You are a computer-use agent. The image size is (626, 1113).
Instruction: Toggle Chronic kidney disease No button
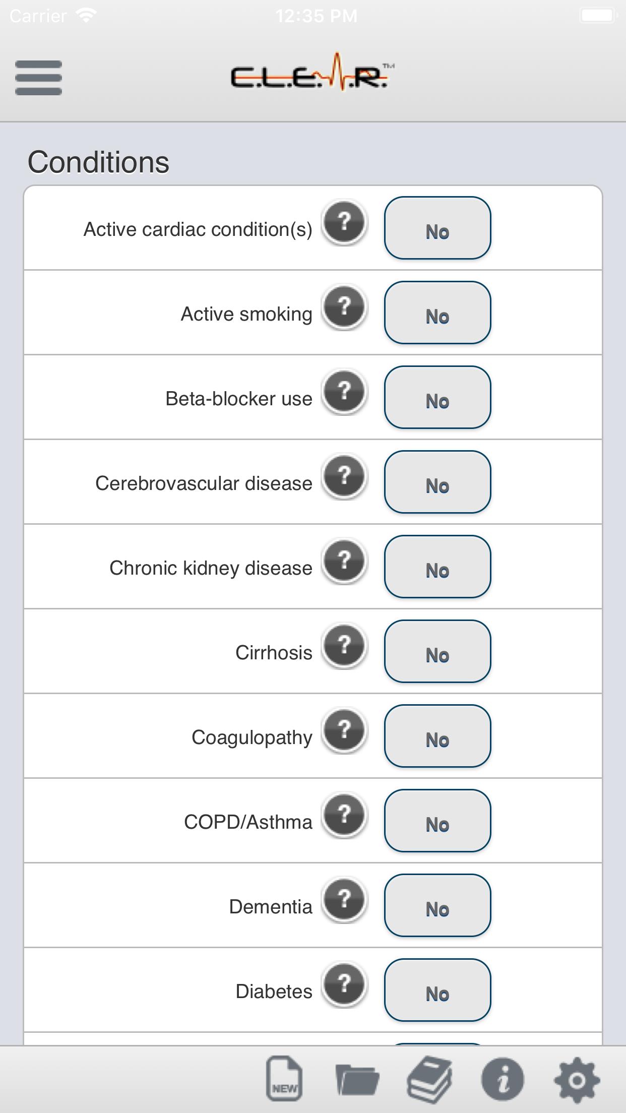point(437,567)
